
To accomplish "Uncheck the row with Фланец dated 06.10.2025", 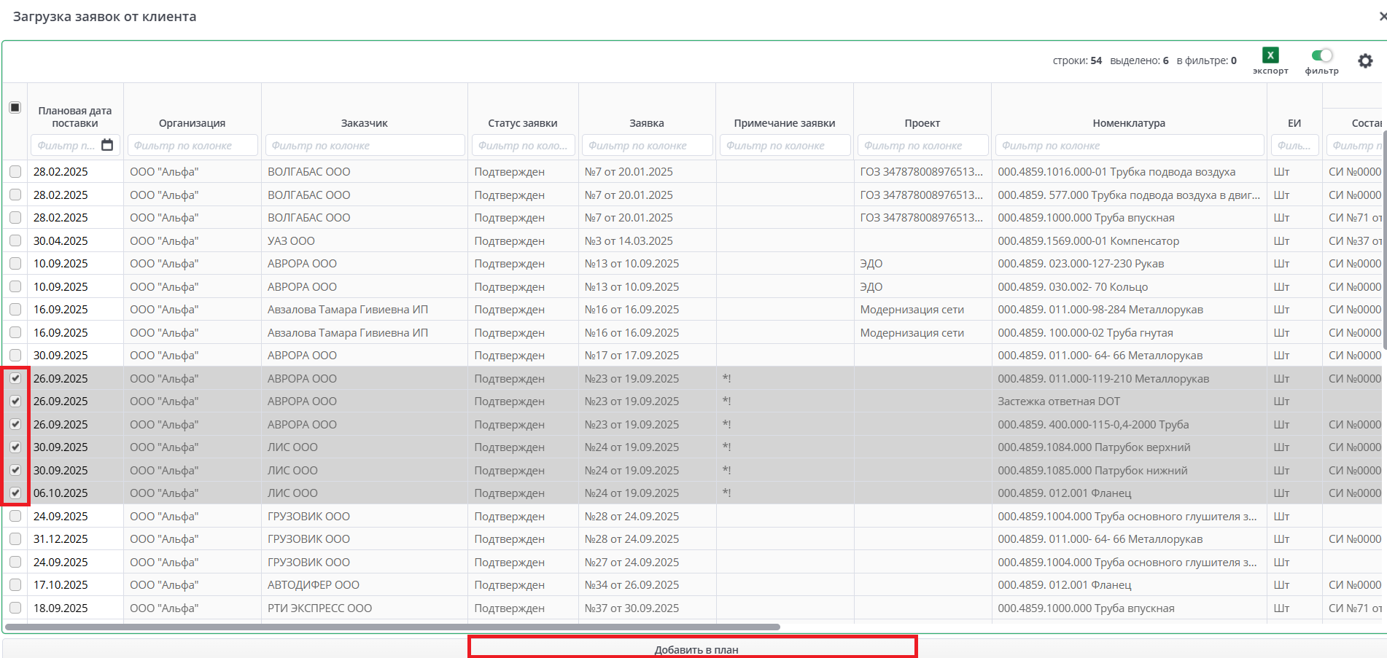I will click(x=15, y=493).
